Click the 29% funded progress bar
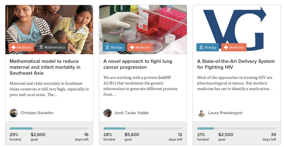The height and width of the screenshot is (147, 284). click(49, 128)
